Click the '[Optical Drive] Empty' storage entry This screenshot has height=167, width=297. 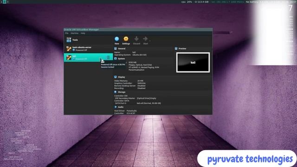(147, 98)
